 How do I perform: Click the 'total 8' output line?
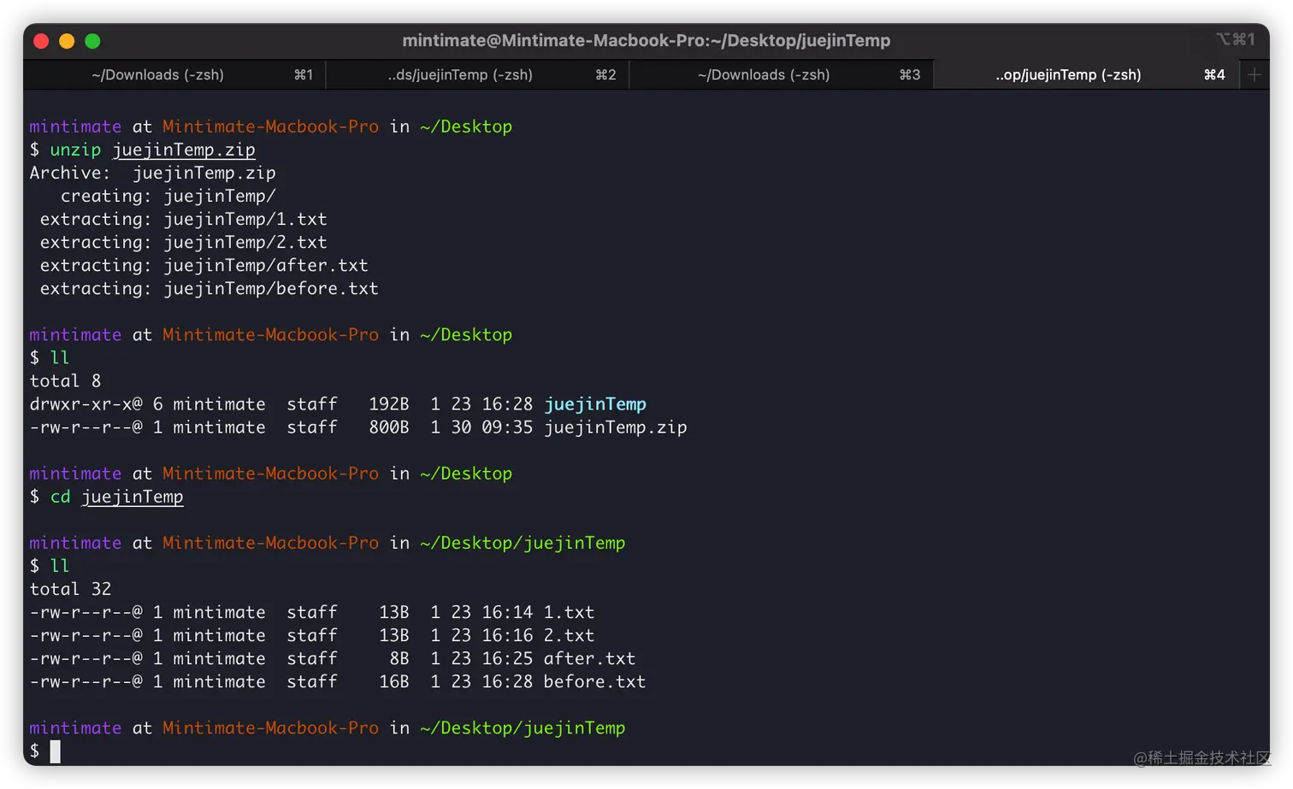[x=65, y=380]
